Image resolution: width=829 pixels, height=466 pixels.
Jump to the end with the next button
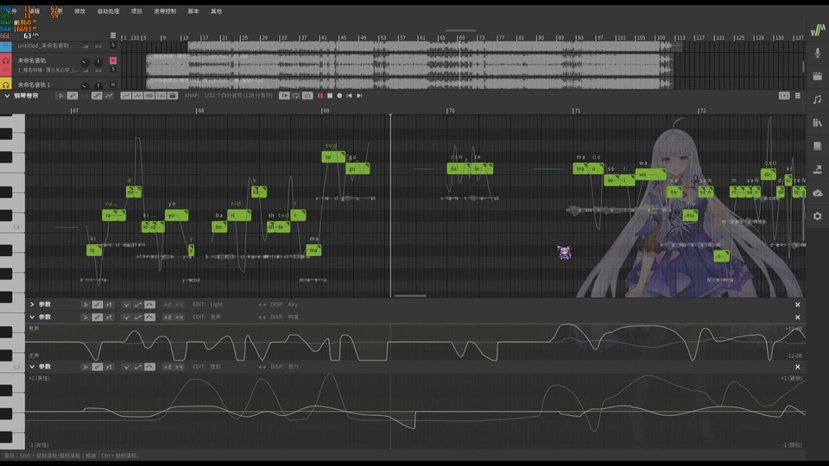coord(359,96)
